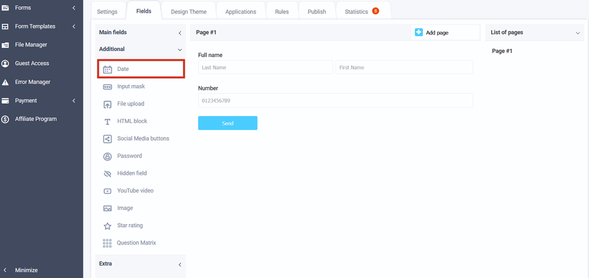Collapse the List of pages panel
Screen dimensions: 589x278
[x=577, y=32]
